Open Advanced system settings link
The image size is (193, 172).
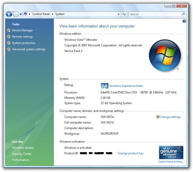click(29, 49)
